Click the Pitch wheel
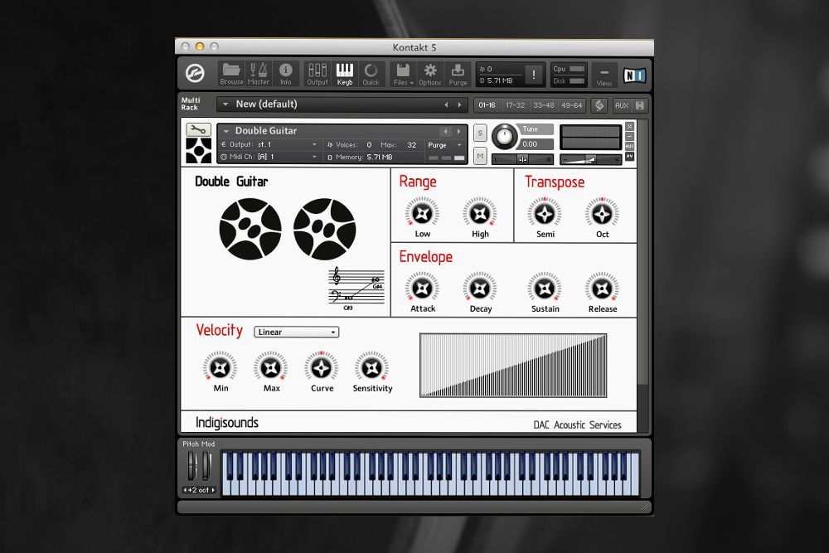This screenshot has height=553, width=829. click(191, 466)
